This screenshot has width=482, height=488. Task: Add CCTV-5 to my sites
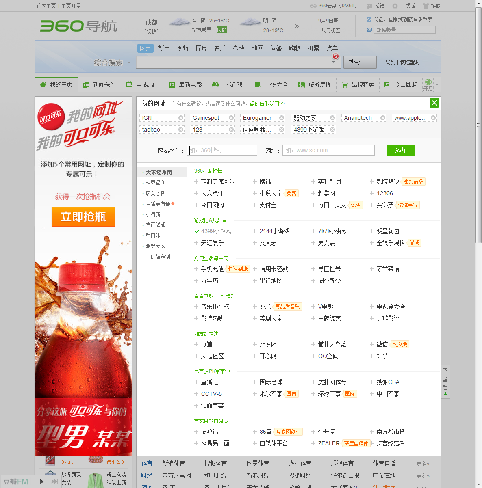point(196,394)
